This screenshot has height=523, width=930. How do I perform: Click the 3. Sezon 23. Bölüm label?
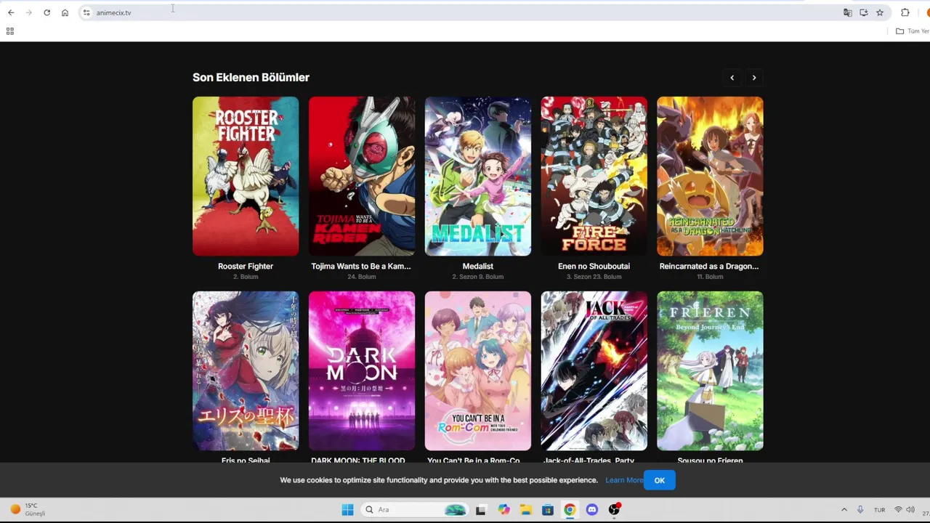point(594,277)
